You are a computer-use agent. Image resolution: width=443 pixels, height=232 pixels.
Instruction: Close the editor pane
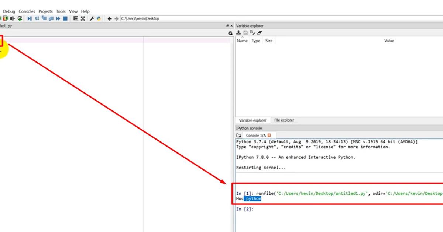231,26
